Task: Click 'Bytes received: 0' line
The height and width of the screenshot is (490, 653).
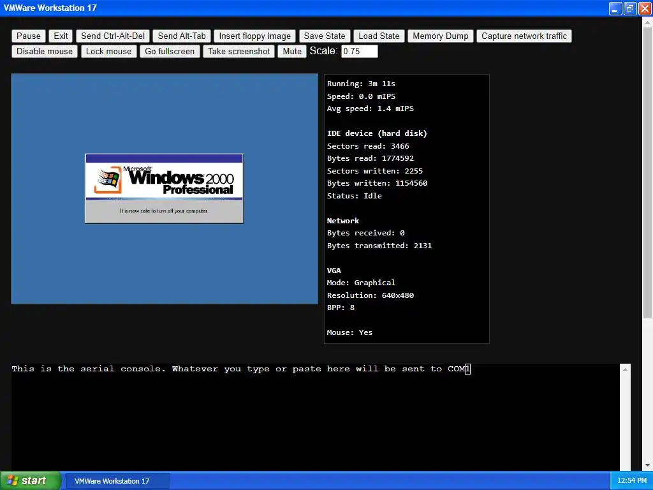Action: (365, 233)
